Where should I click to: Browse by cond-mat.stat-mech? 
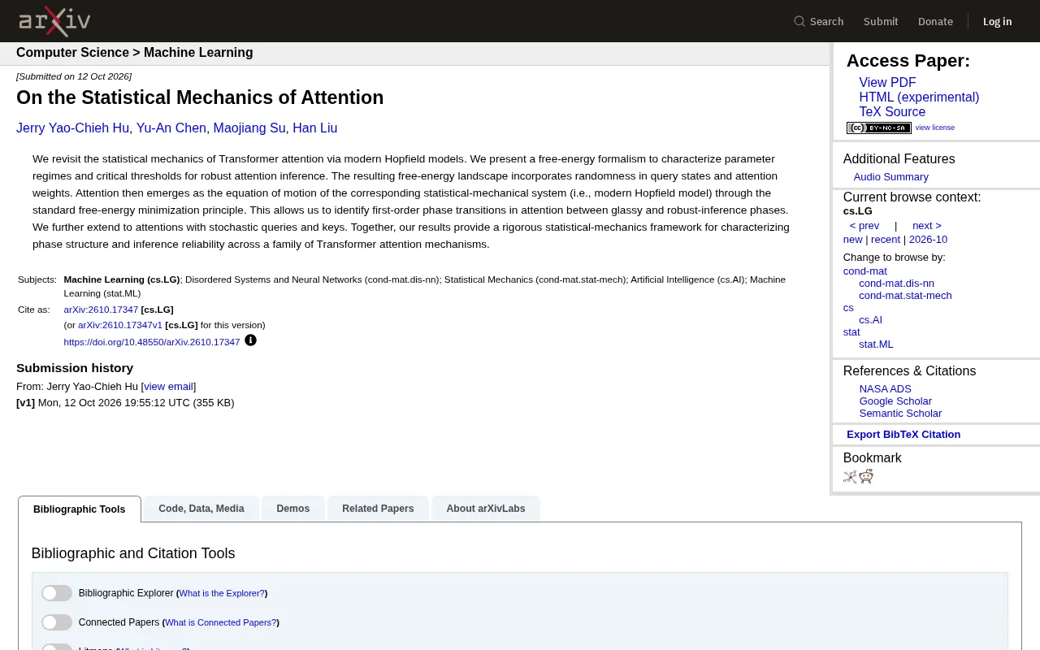905,296
